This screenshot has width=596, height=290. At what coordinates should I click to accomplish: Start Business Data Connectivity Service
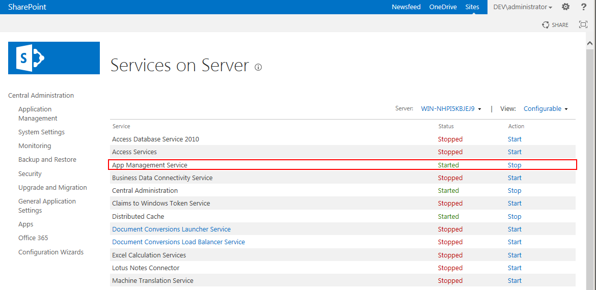(514, 178)
